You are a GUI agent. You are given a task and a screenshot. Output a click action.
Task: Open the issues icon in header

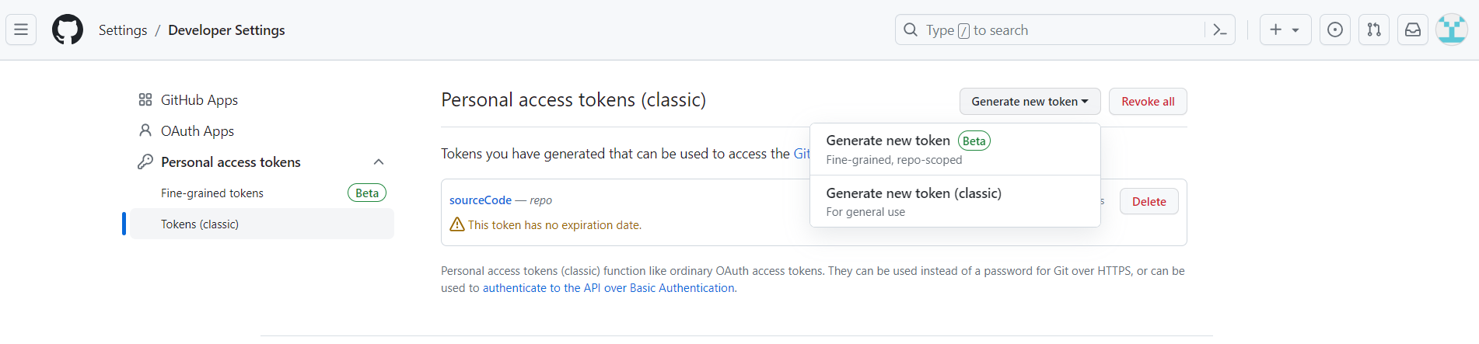pos(1335,30)
